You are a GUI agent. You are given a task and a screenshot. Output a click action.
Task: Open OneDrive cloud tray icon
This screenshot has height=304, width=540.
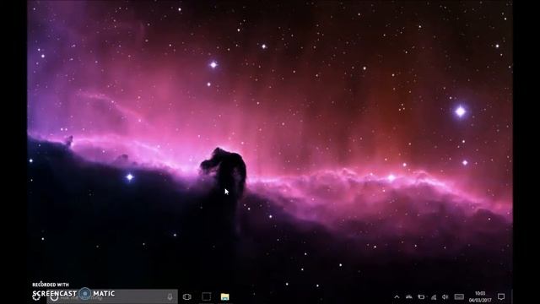(x=408, y=296)
